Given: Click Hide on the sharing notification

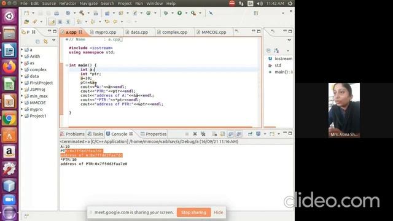Looking at the screenshot, I should point(219,212).
